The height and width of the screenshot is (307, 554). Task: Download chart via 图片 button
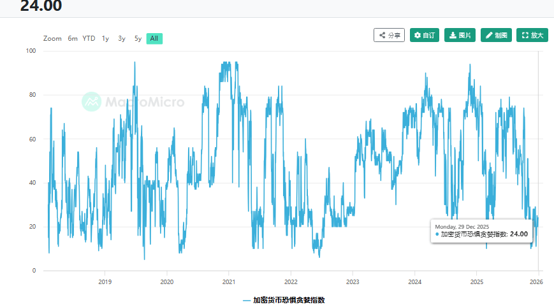point(460,36)
